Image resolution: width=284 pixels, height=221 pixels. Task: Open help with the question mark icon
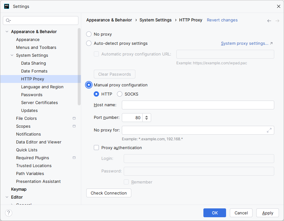(x=9, y=213)
